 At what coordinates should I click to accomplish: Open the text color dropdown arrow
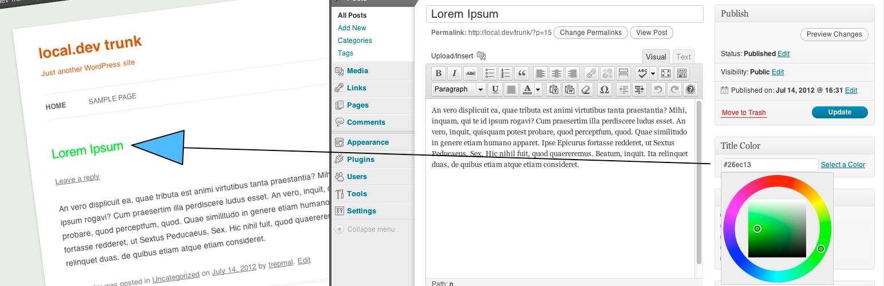click(x=538, y=89)
